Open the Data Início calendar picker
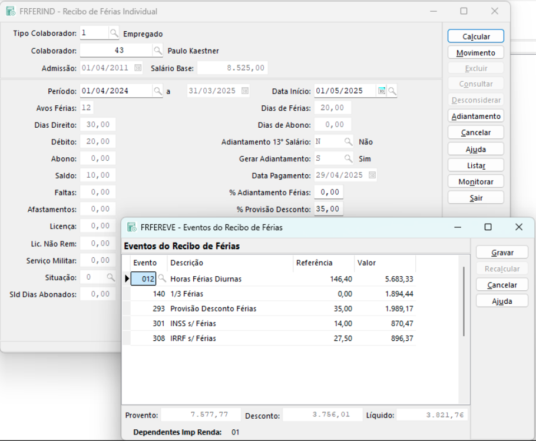The height and width of the screenshot is (441, 536). coord(382,91)
